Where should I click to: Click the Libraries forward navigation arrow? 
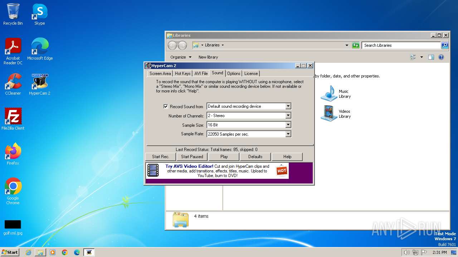tap(182, 45)
